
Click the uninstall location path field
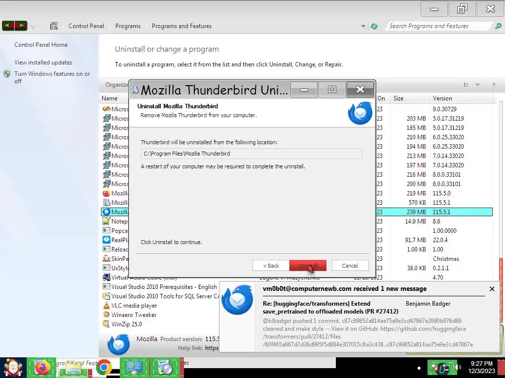251,154
